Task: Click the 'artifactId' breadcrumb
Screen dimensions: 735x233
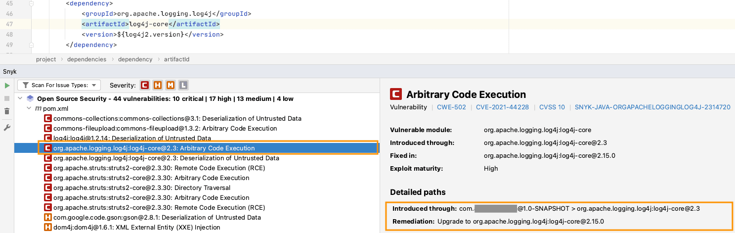Action: pos(176,59)
